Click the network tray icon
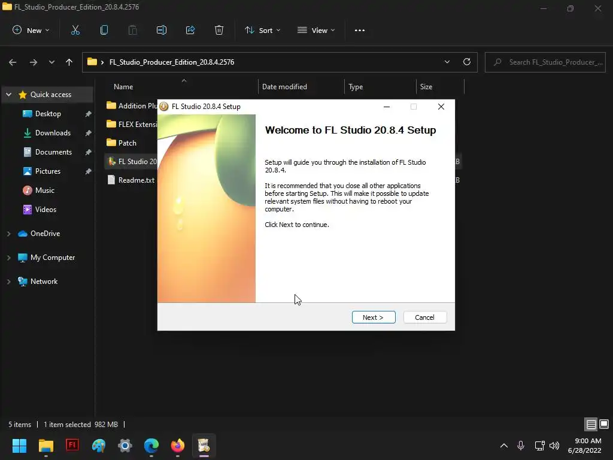The width and height of the screenshot is (613, 460). click(539, 446)
